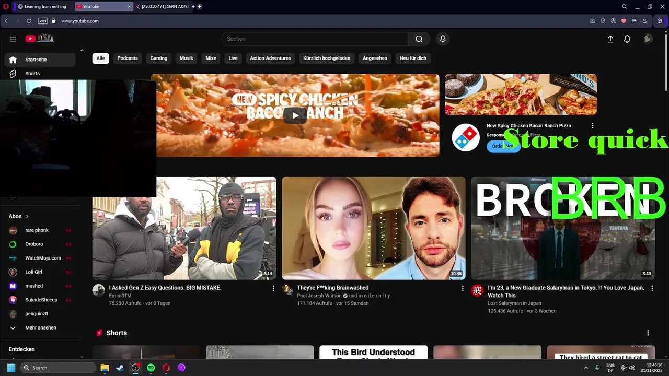The image size is (669, 376).
Task: Open a new browser tab
Action: click(x=199, y=7)
